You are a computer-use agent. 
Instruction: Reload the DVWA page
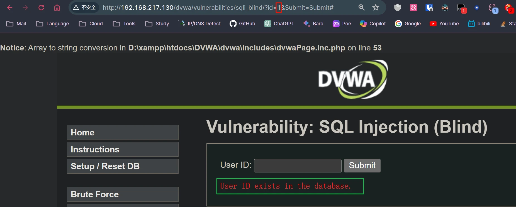click(x=41, y=8)
